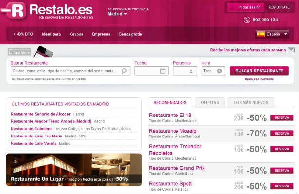The height and width of the screenshot is (194, 299).
Task: Click the Personas input field
Action: 185,71
